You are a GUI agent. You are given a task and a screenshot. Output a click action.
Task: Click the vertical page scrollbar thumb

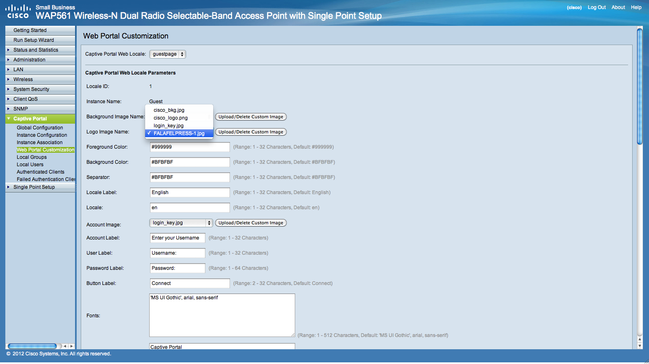click(x=640, y=86)
